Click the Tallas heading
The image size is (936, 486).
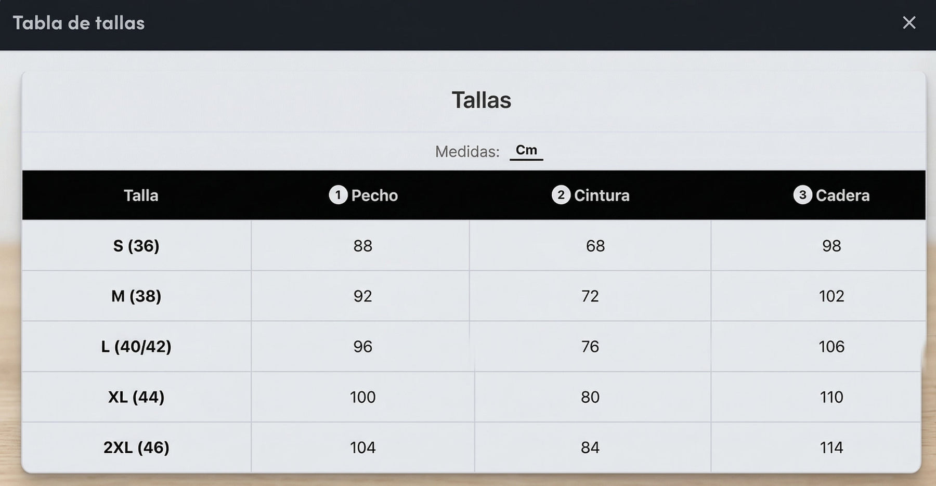click(x=482, y=100)
